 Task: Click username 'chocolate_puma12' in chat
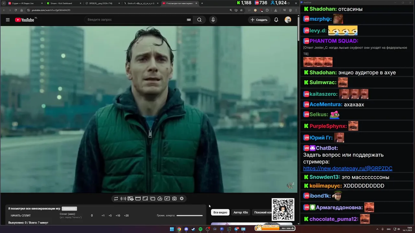[334, 219]
